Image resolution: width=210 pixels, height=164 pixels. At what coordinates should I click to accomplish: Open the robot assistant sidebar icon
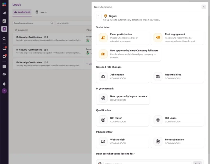pos(4,66)
